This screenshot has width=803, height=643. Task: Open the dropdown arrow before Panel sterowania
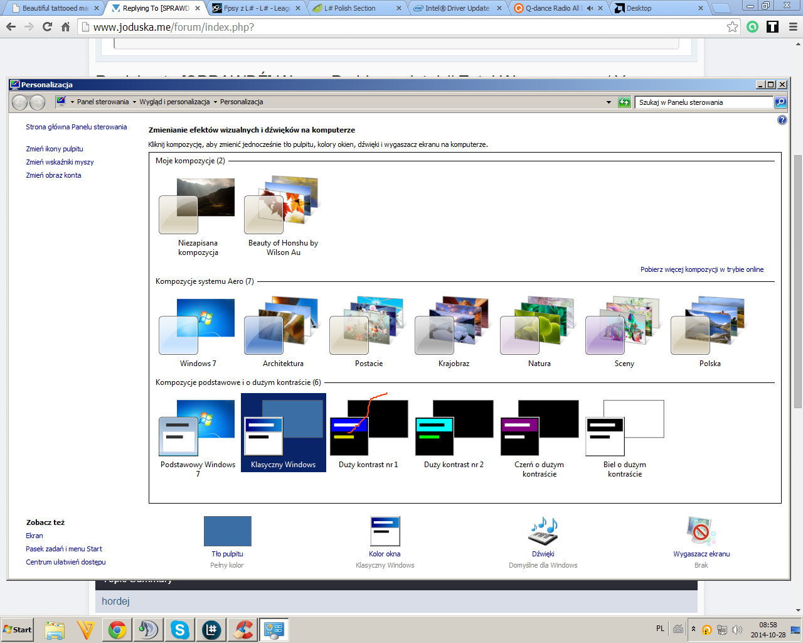(72, 102)
